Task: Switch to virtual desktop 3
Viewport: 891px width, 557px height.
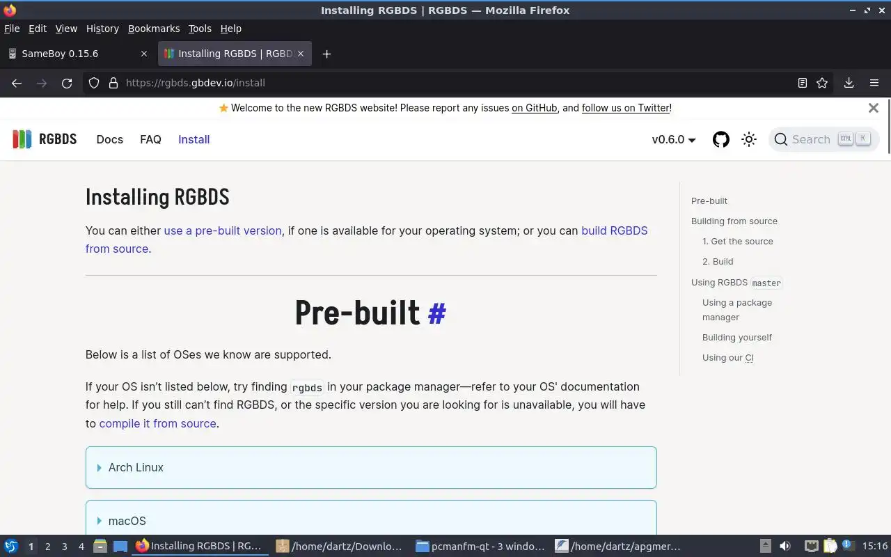Action: [x=65, y=547]
